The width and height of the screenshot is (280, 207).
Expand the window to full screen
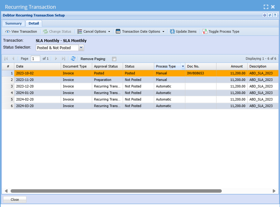(x=266, y=7)
